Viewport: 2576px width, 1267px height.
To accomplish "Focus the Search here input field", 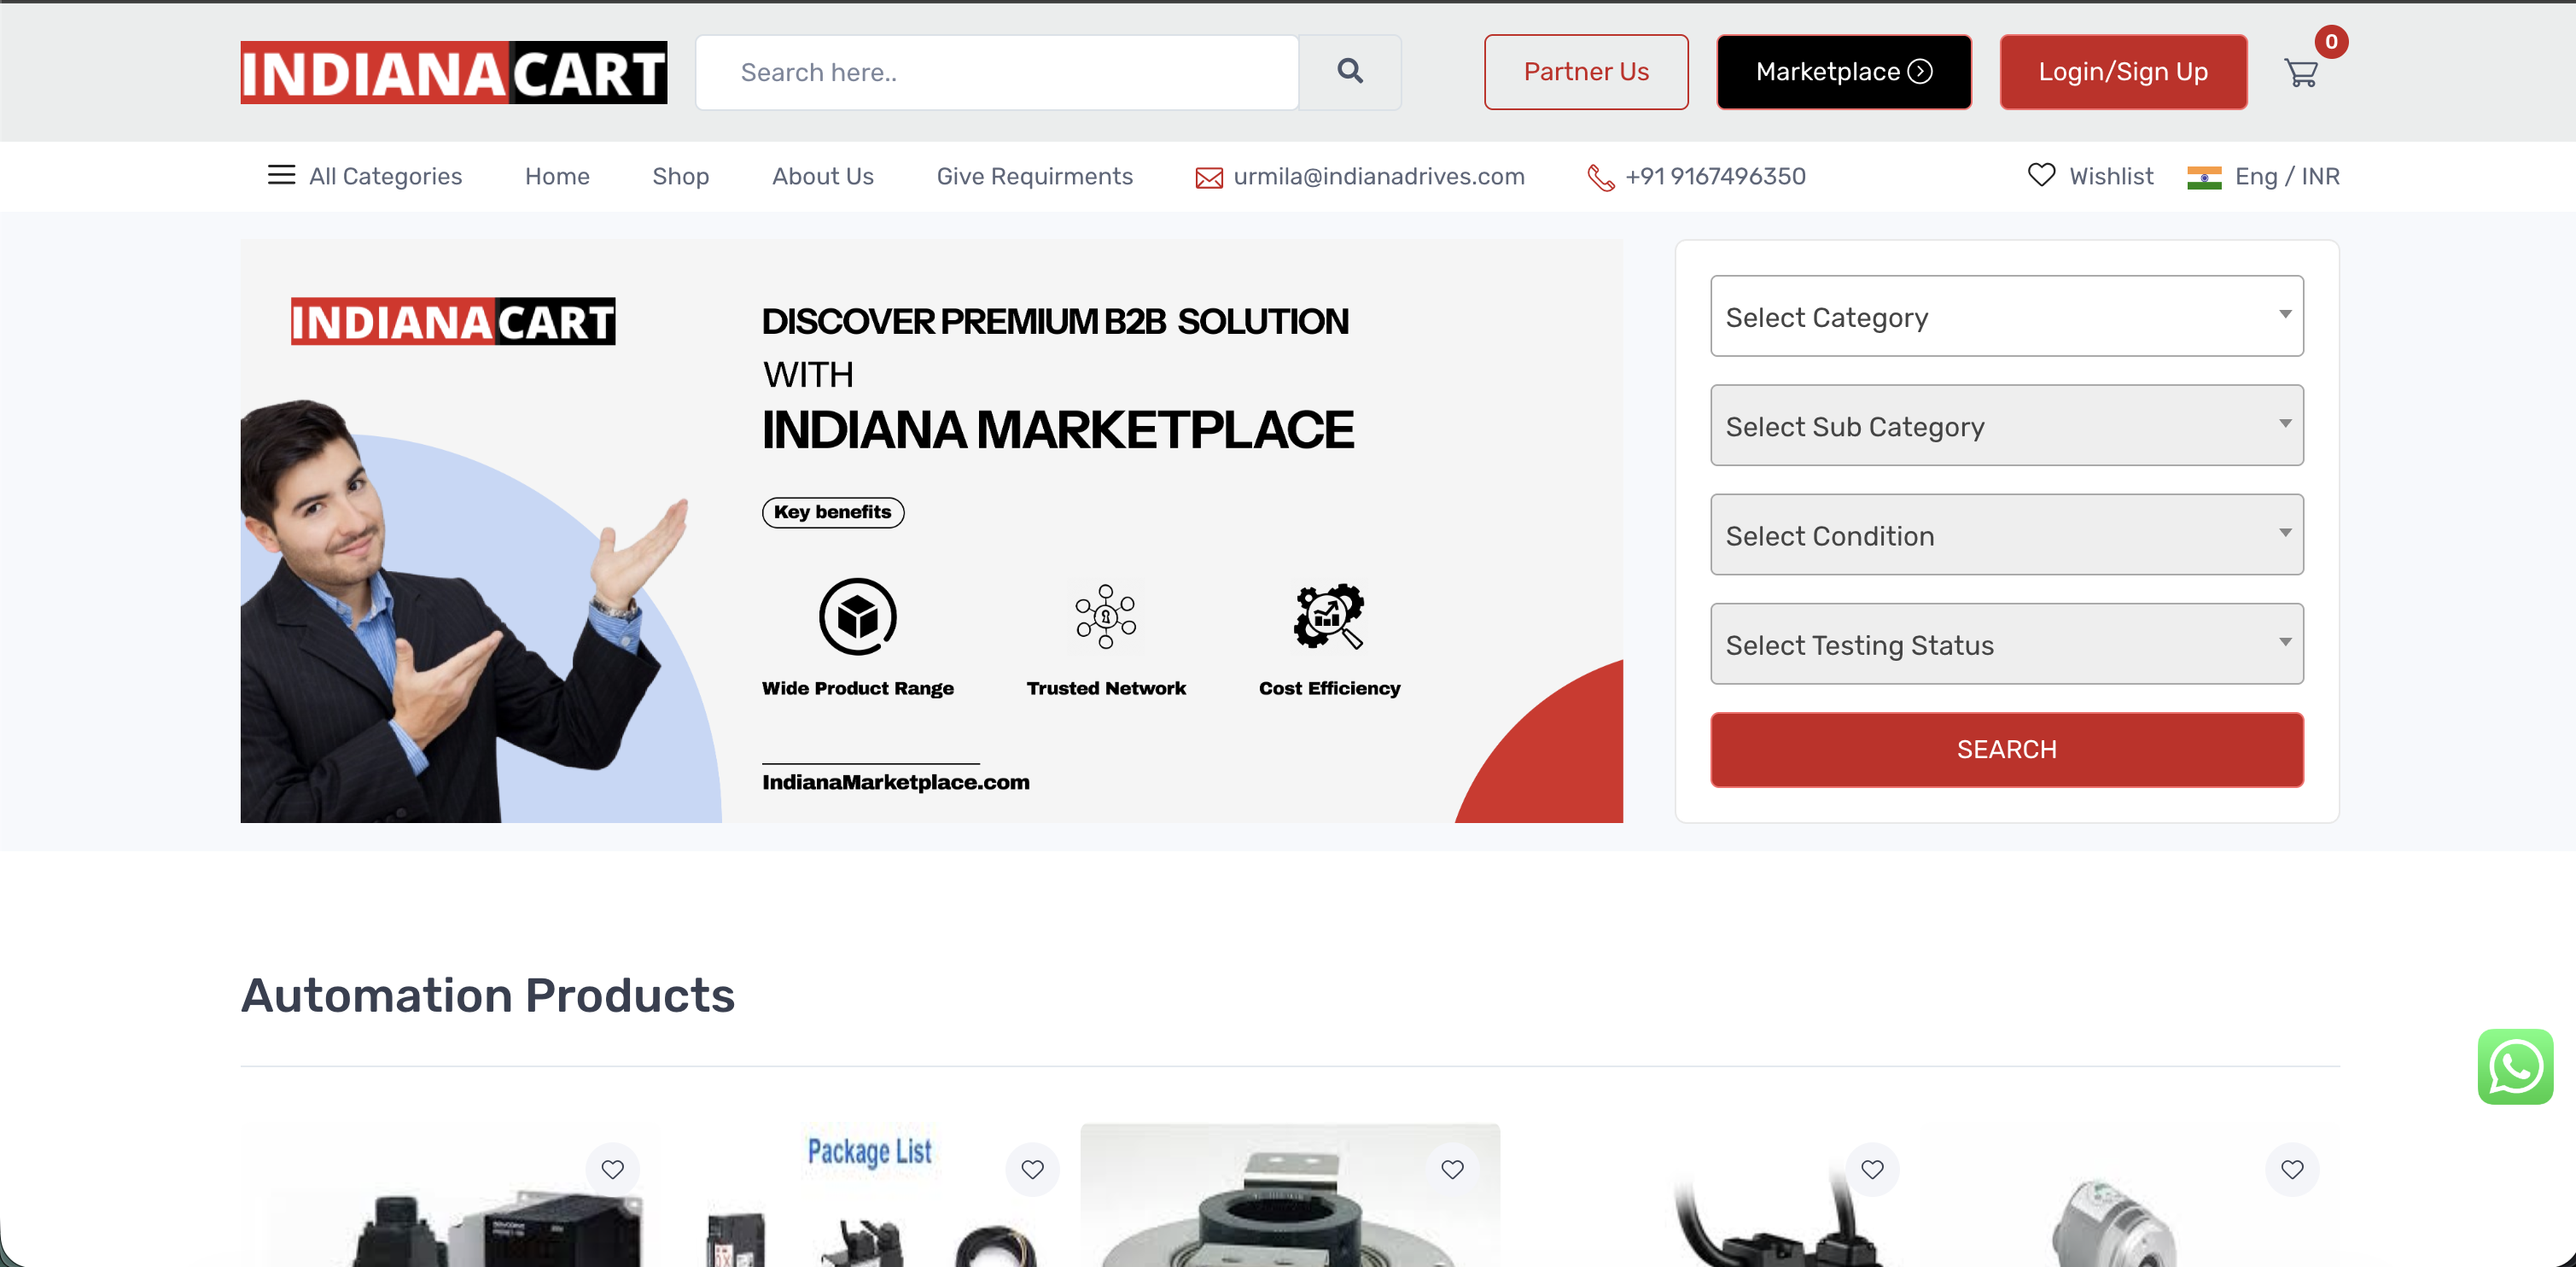I will [x=996, y=72].
